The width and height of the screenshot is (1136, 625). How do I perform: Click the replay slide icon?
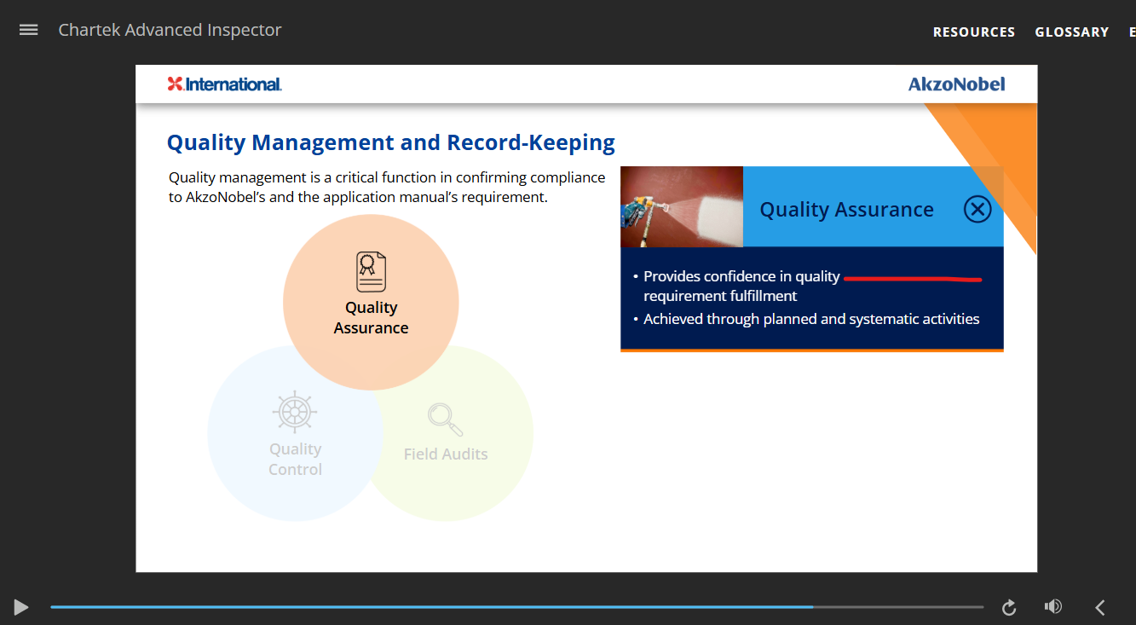[1009, 607]
